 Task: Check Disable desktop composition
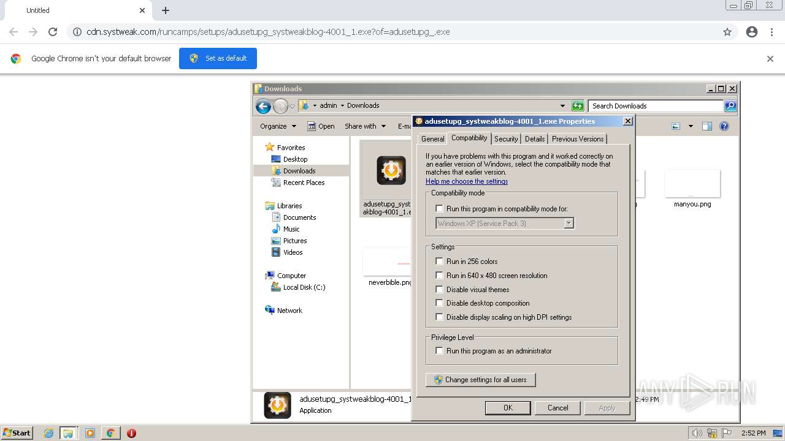pyautogui.click(x=439, y=303)
